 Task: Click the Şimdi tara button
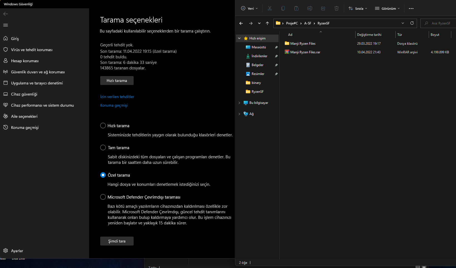point(117,241)
